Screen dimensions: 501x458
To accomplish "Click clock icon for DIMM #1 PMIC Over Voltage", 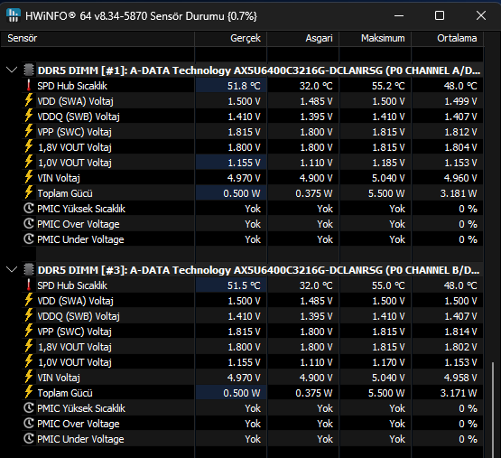I will click(x=29, y=223).
